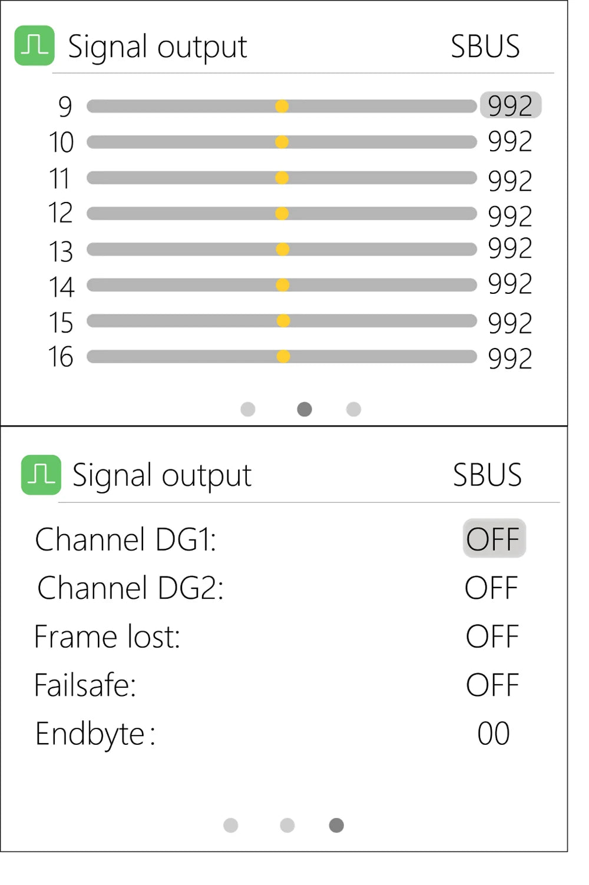The image size is (589, 885).
Task: Click channel 16 slider track
Action: [282, 356]
